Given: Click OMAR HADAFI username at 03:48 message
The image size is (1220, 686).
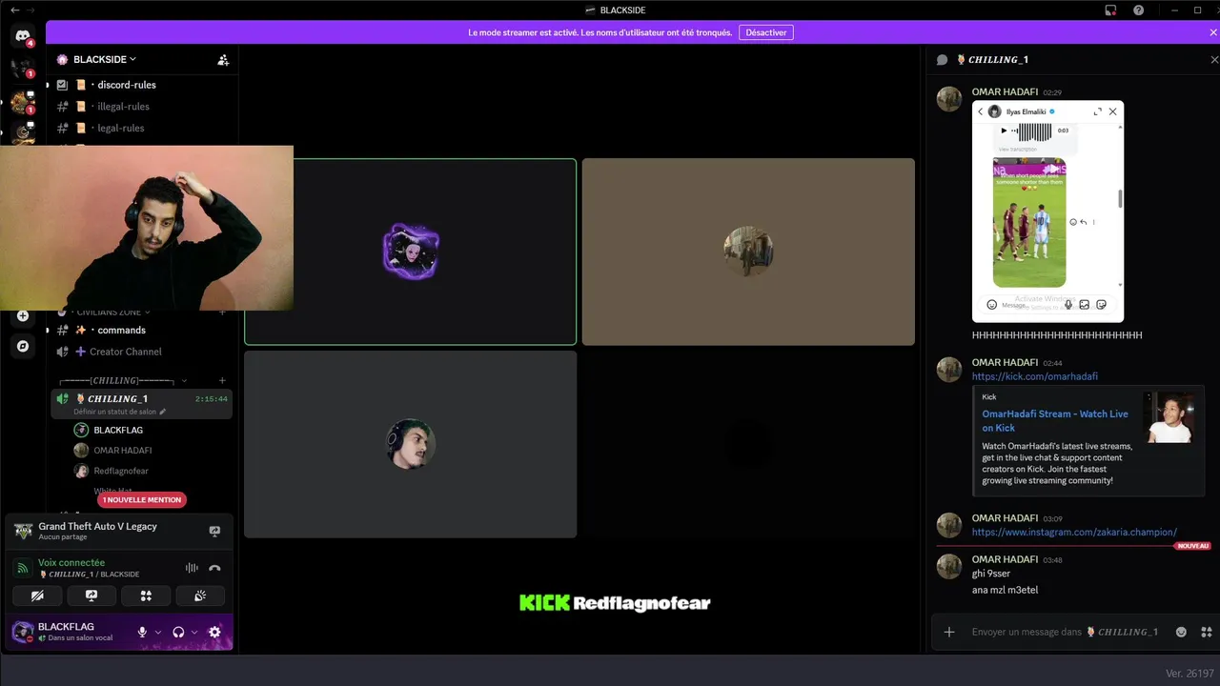Looking at the screenshot, I should 1005,559.
